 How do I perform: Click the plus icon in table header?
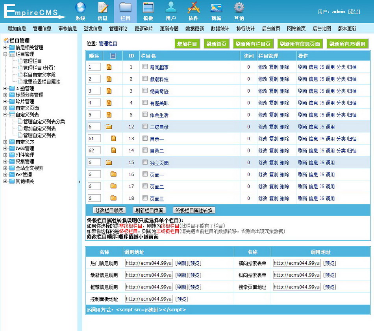113,56
